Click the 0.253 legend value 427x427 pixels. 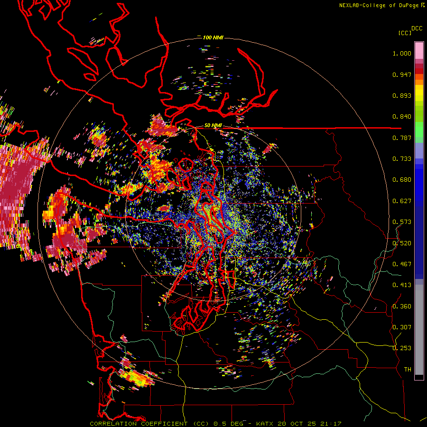tap(402, 348)
